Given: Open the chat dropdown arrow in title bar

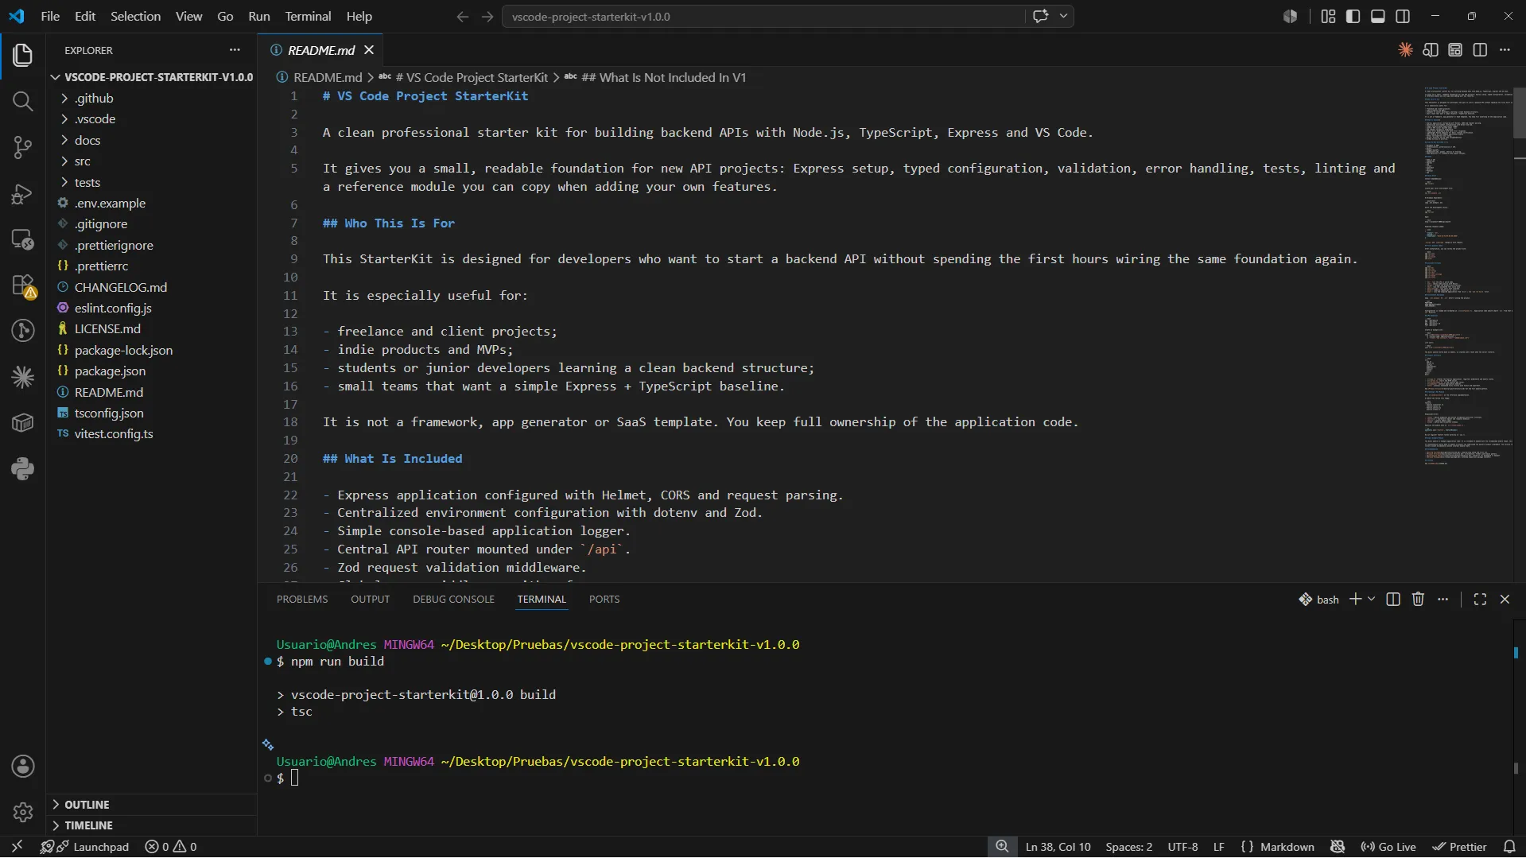Looking at the screenshot, I should (1063, 16).
